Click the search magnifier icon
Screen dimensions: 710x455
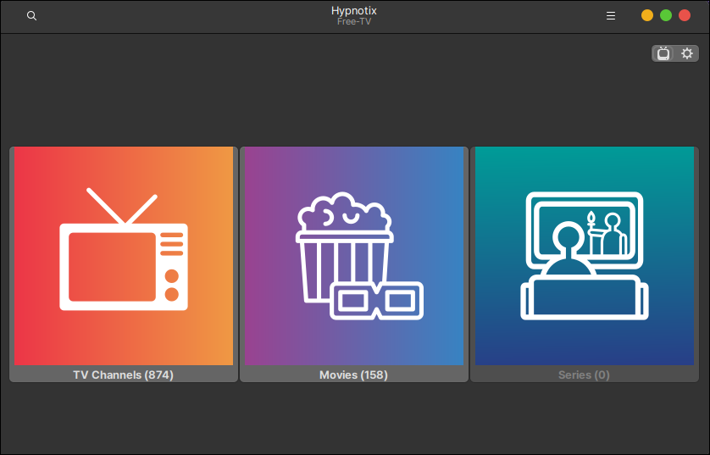point(31,16)
